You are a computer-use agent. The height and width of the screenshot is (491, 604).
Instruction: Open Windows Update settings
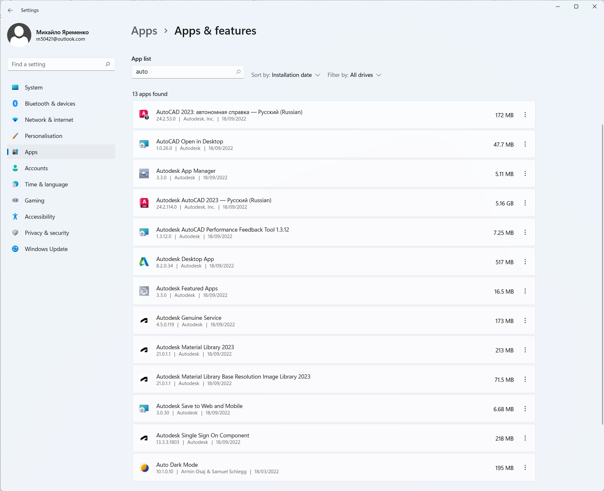pyautogui.click(x=61, y=249)
